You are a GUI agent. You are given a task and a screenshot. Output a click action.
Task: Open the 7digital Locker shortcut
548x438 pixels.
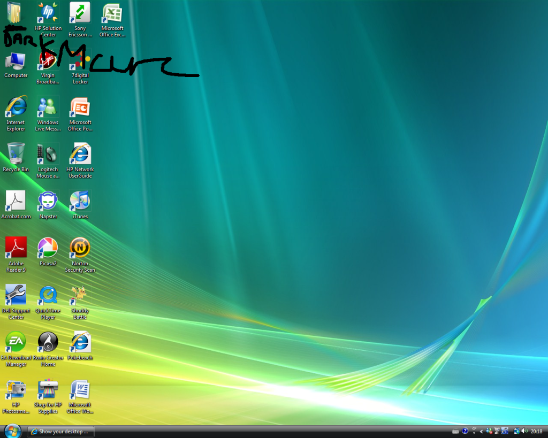click(80, 67)
